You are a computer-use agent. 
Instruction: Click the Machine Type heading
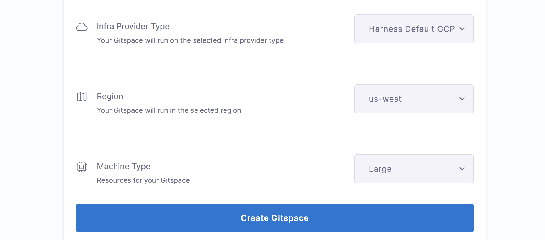[123, 166]
